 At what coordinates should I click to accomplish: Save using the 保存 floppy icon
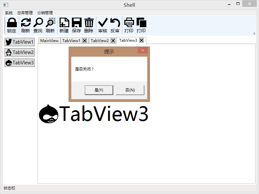[76, 25]
